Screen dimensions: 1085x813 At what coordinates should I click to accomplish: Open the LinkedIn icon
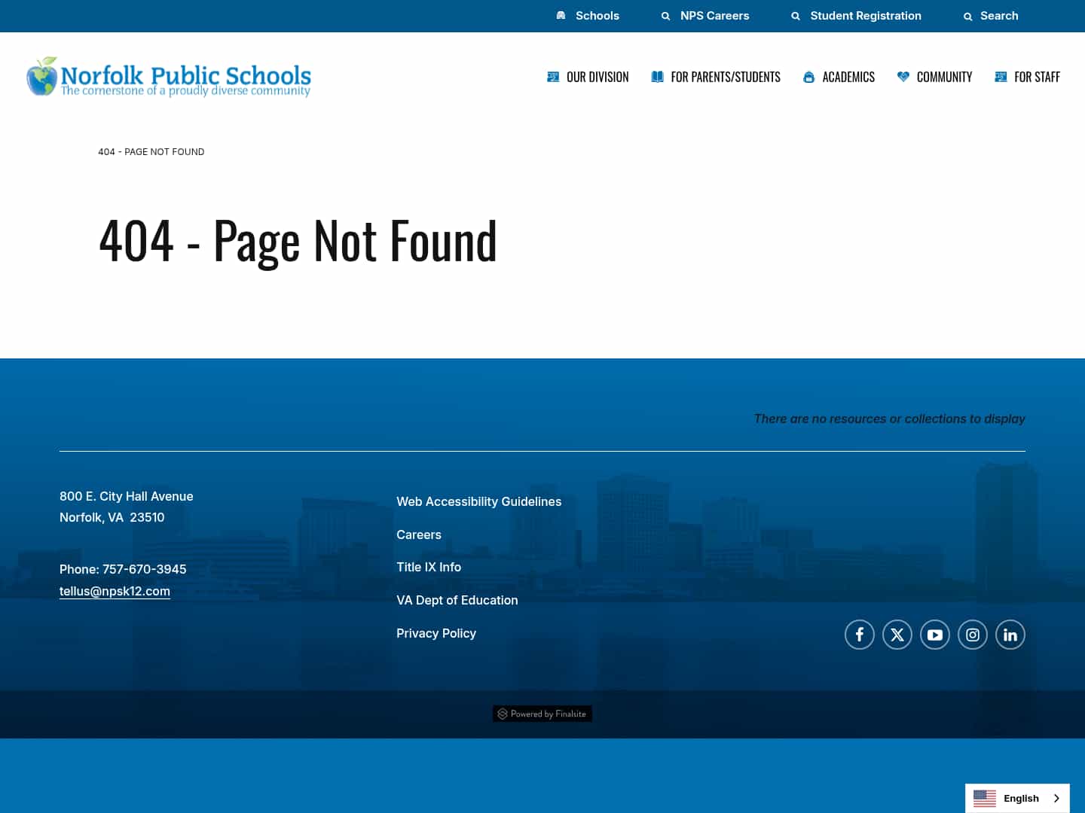1010,635
